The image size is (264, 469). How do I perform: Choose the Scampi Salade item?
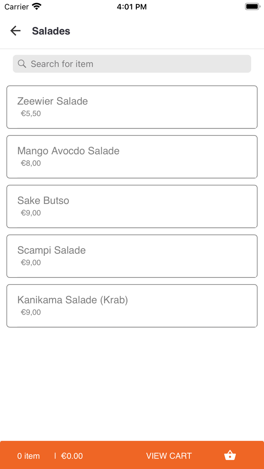coord(132,256)
